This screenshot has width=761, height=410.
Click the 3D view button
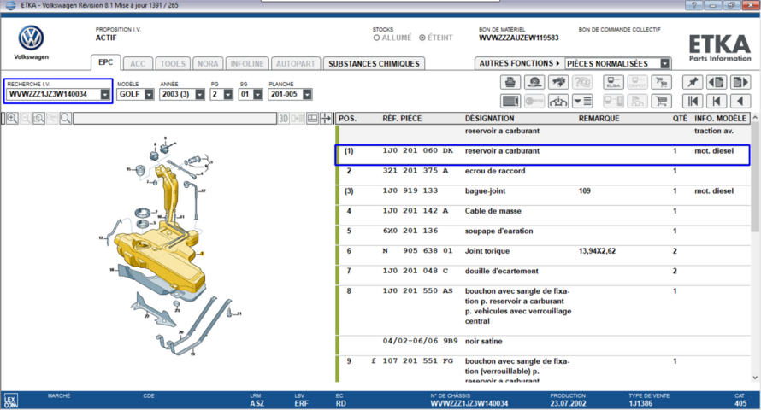283,118
